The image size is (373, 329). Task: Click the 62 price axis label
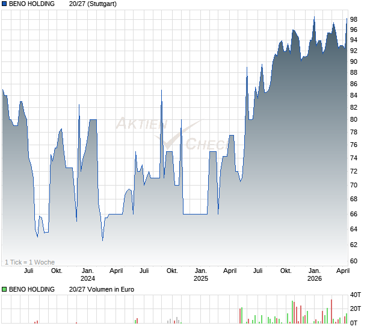[354, 245]
